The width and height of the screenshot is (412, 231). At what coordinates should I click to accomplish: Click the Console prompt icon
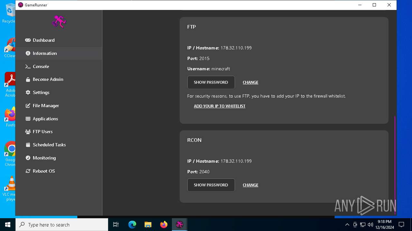tap(28, 66)
